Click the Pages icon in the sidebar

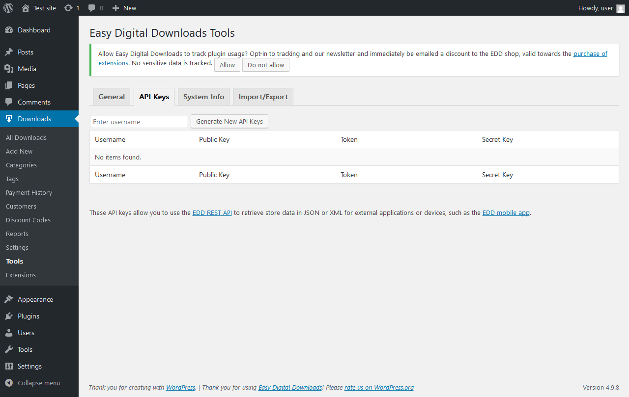tap(9, 85)
